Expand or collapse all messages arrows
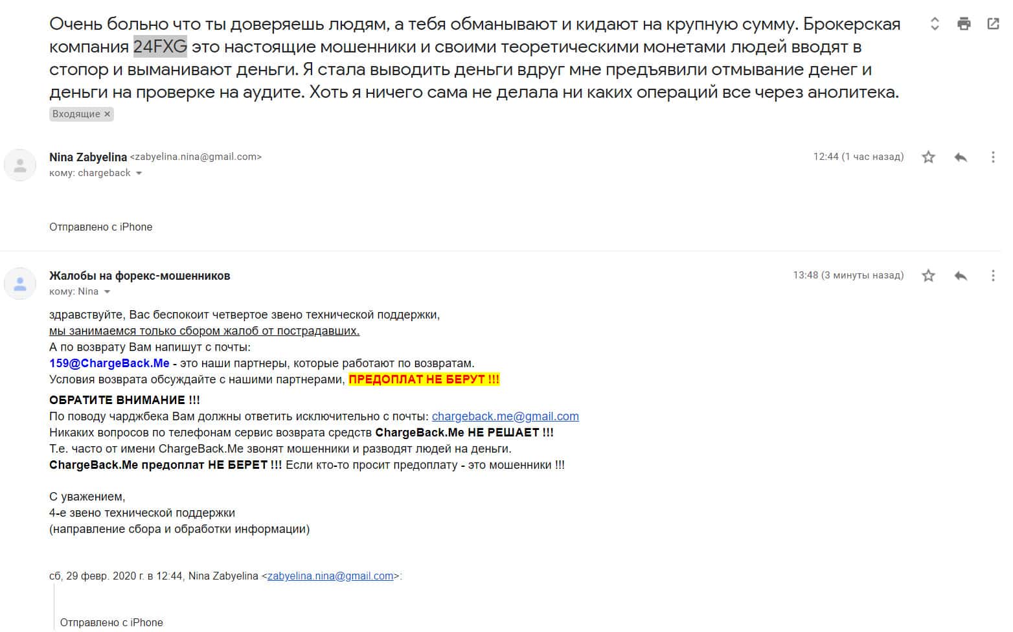 (935, 25)
